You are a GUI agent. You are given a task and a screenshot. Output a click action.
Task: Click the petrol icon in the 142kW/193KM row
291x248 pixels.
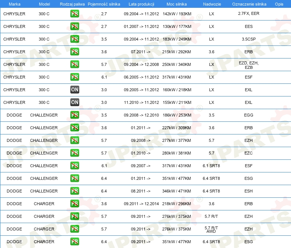pyautogui.click(x=75, y=14)
